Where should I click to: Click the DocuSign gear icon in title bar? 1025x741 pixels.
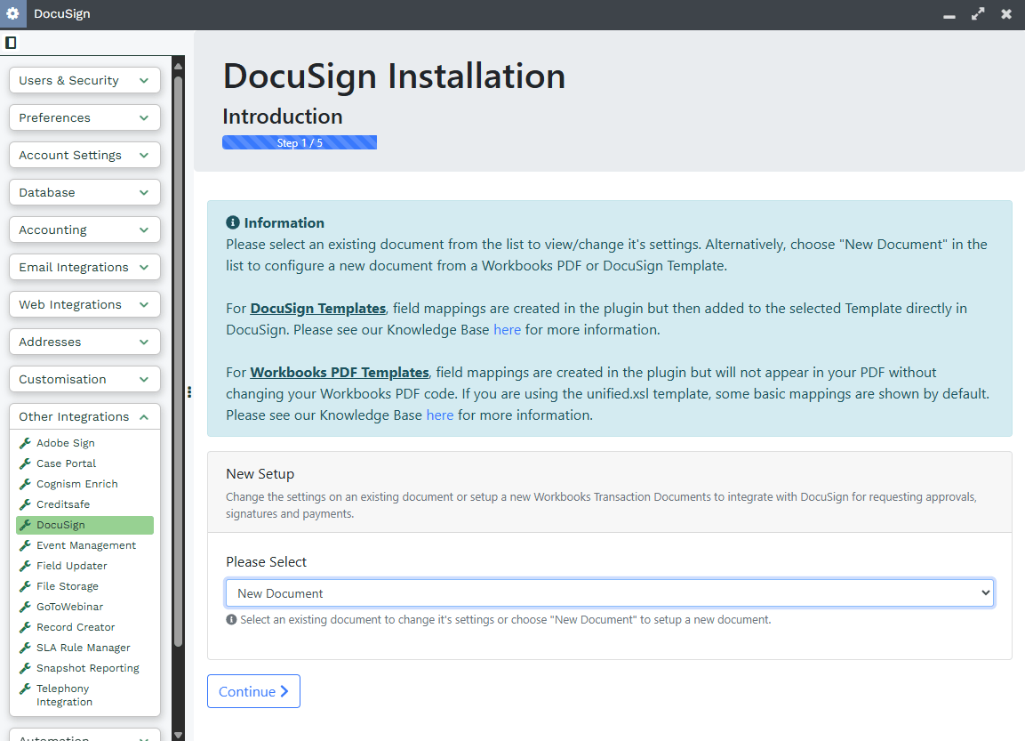[x=12, y=13]
